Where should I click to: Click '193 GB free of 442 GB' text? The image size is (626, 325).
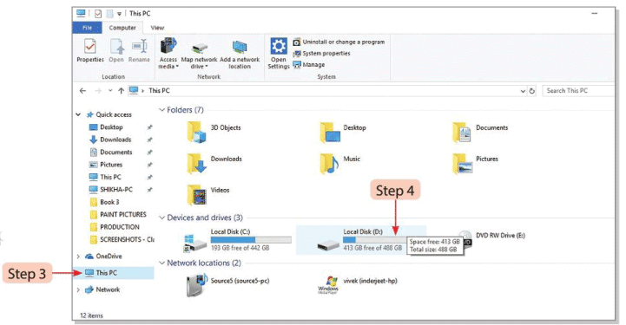click(240, 248)
